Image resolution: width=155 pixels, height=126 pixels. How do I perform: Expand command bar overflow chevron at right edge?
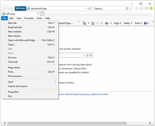coord(152,21)
